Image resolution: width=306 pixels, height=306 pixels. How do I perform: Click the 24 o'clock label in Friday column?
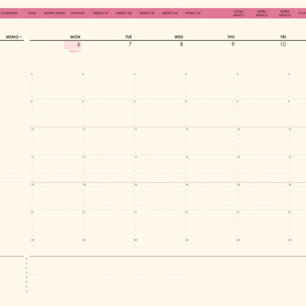(x=238, y=240)
